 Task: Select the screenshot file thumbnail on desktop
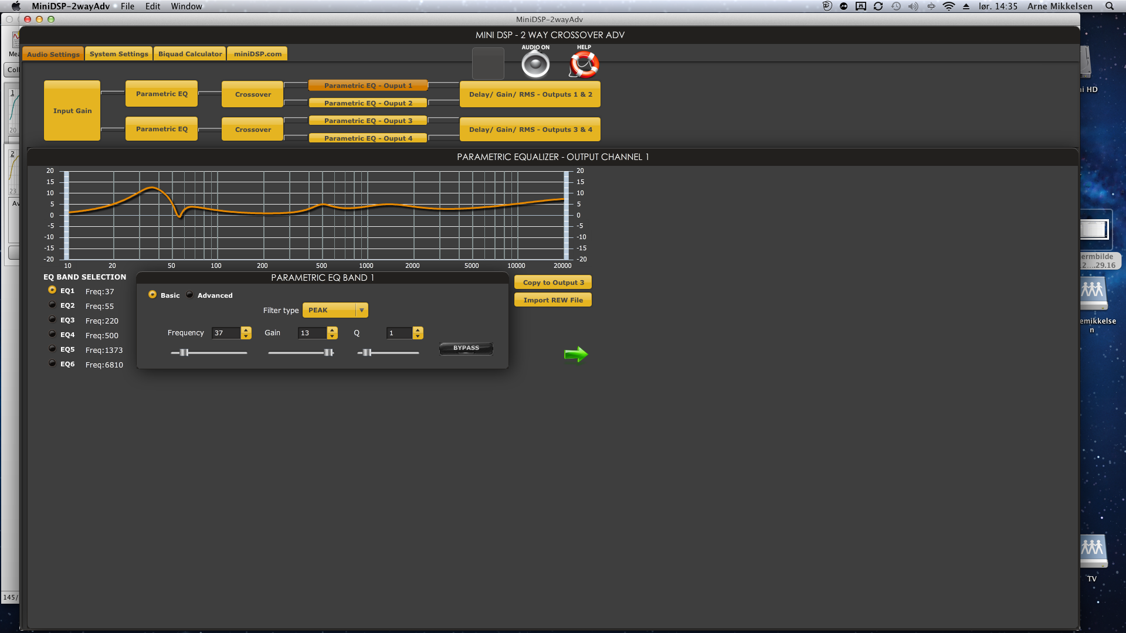coord(1095,230)
